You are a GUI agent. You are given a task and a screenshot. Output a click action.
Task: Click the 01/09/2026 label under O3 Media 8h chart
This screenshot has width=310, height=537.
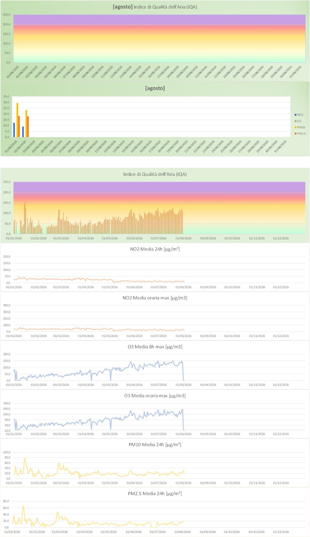tap(208, 385)
